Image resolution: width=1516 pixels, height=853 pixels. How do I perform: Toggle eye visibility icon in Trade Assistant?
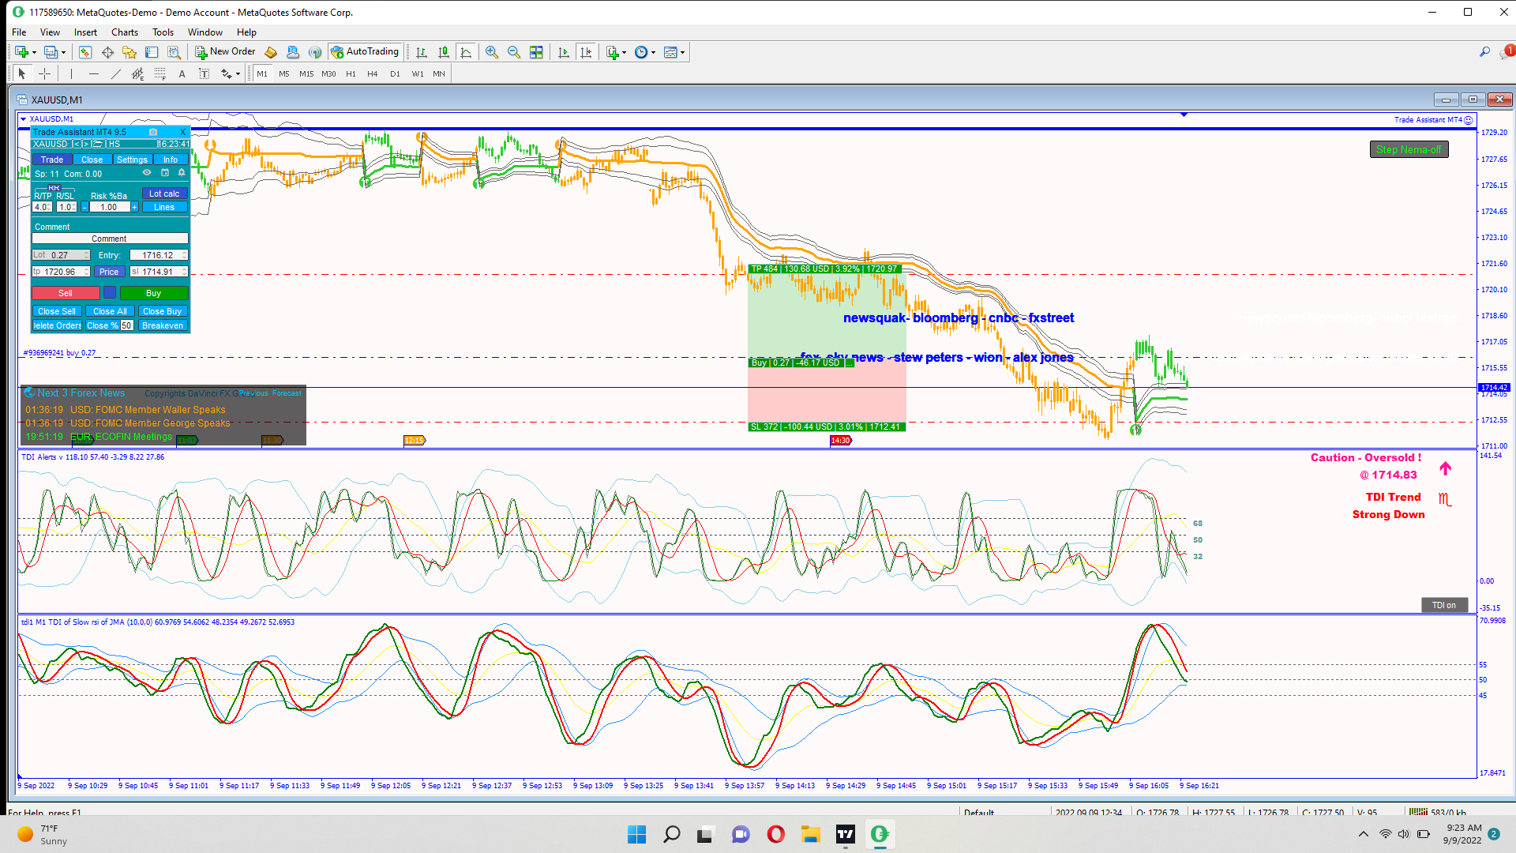coord(147,173)
